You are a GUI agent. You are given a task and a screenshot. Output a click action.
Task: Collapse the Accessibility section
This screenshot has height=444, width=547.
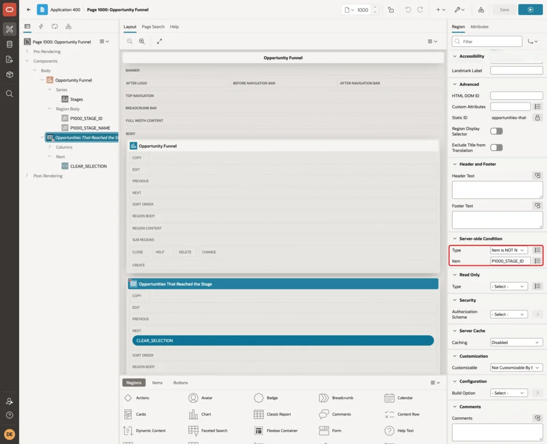tap(455, 56)
